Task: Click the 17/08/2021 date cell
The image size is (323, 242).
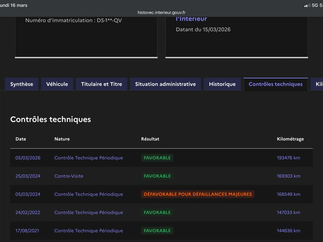Action: 27,231
